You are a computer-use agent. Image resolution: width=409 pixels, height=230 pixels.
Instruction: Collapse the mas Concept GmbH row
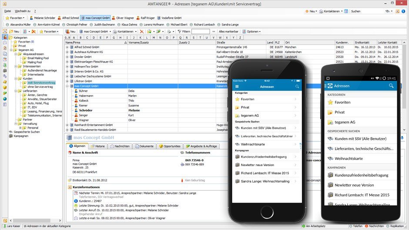tap(67, 86)
